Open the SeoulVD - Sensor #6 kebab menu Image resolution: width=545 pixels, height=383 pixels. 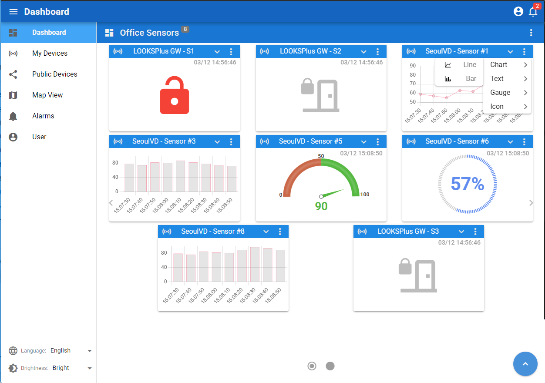(524, 141)
